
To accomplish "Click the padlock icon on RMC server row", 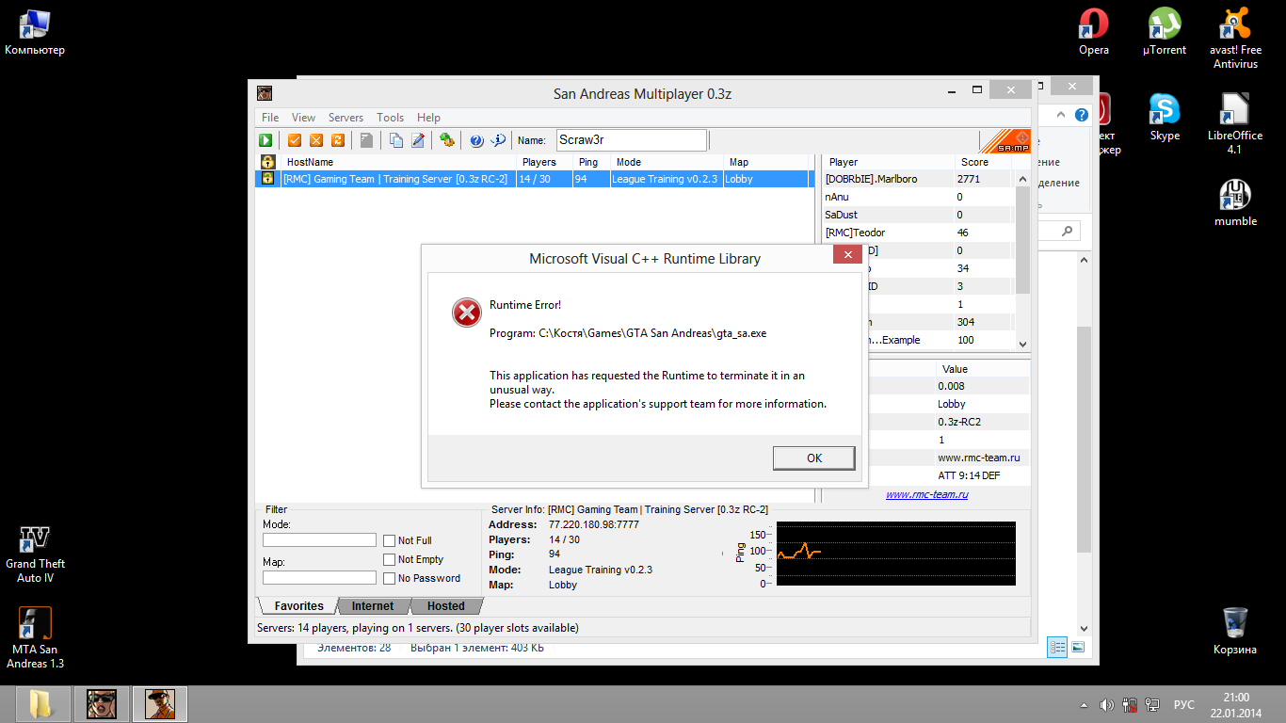I will (267, 179).
